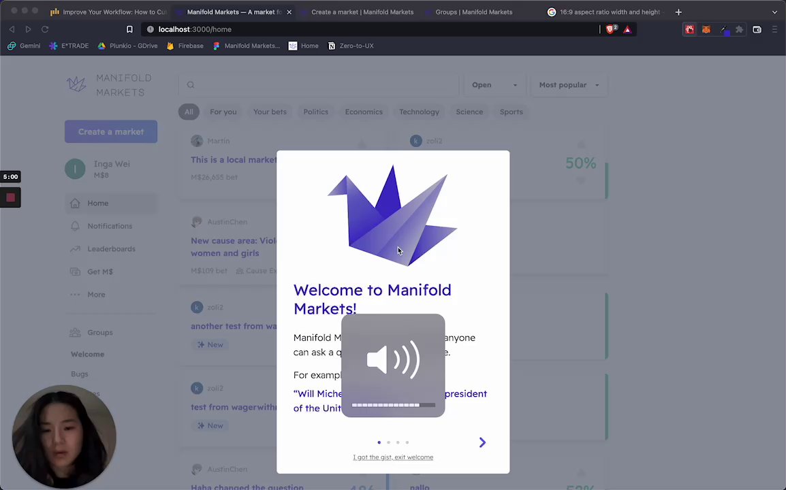The height and width of the screenshot is (490, 786).
Task: Click the search magnifier icon
Action: [x=191, y=84]
